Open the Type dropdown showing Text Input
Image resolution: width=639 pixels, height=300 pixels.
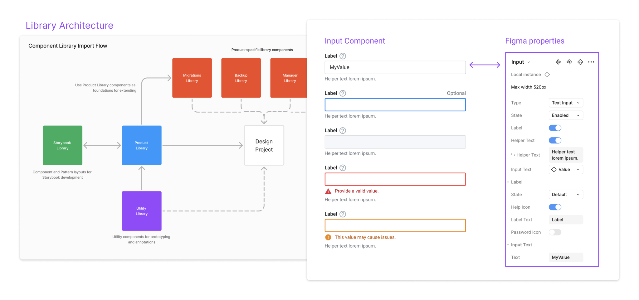click(566, 103)
